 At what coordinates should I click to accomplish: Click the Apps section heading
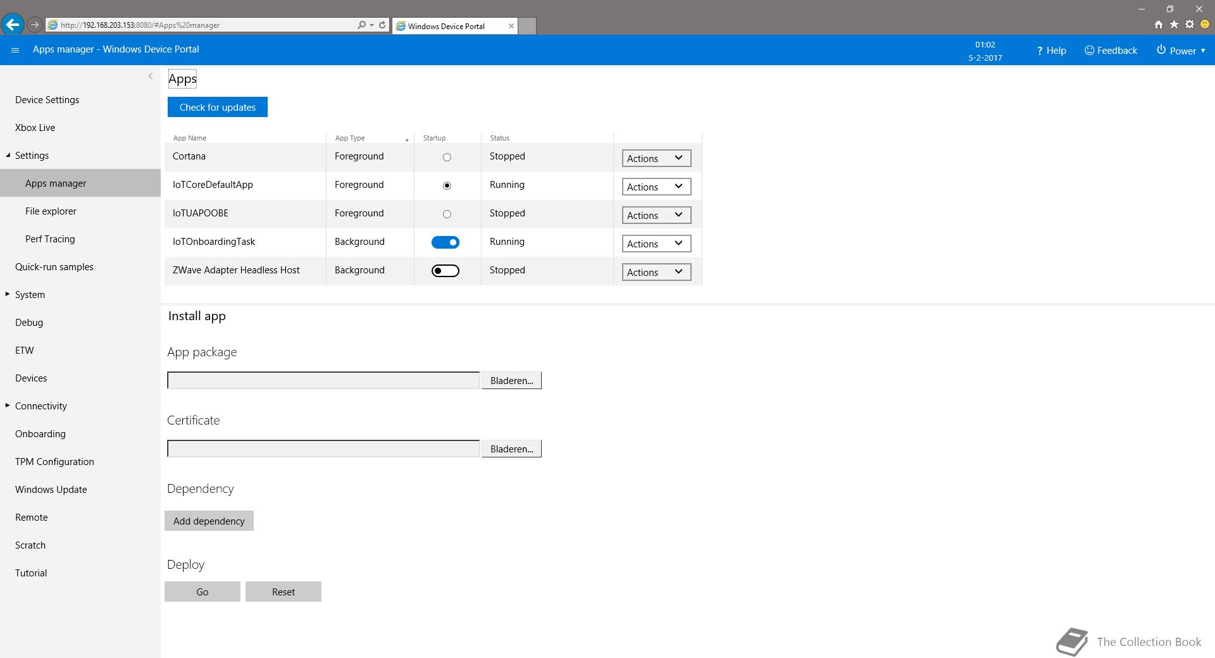point(182,79)
